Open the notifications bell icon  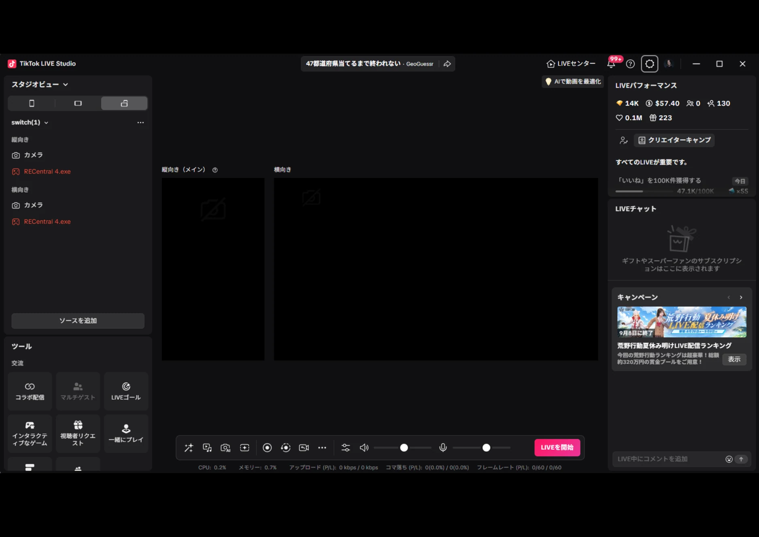[611, 63]
